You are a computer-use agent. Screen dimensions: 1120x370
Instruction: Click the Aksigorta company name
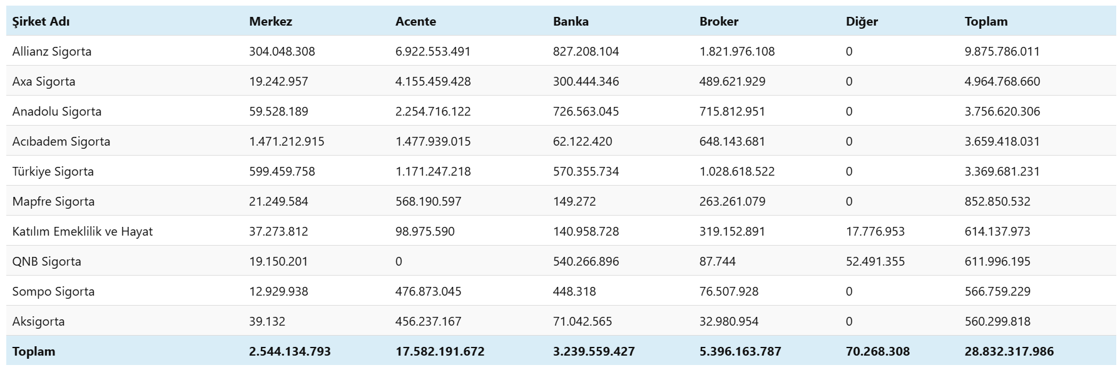click(x=38, y=321)
